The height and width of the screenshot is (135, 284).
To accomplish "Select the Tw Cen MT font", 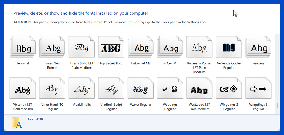I will click(170, 47).
